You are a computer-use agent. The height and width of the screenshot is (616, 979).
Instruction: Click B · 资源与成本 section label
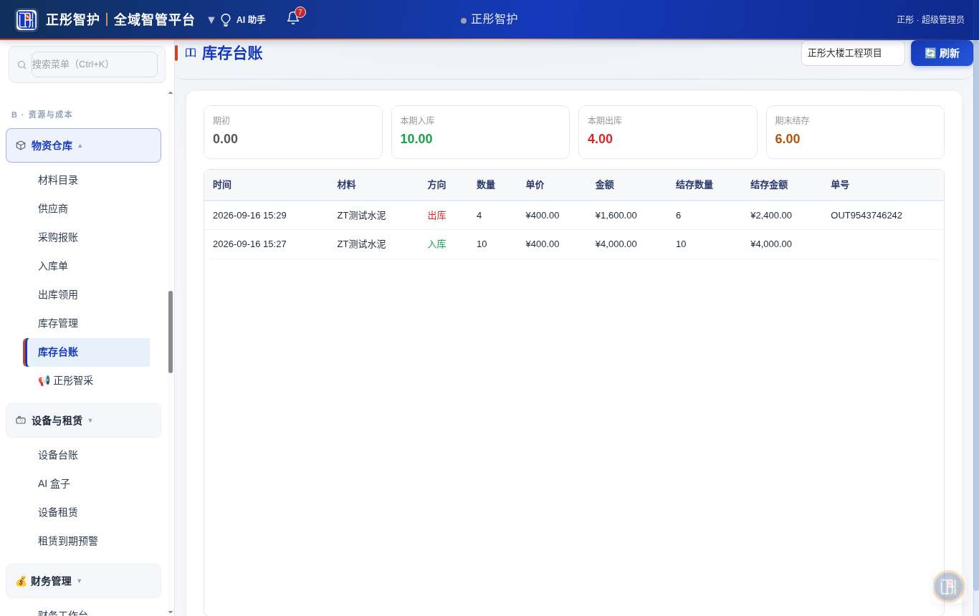click(42, 115)
